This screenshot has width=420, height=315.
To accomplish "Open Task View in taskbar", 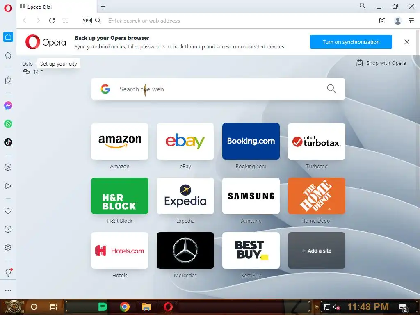I will [x=54, y=307].
